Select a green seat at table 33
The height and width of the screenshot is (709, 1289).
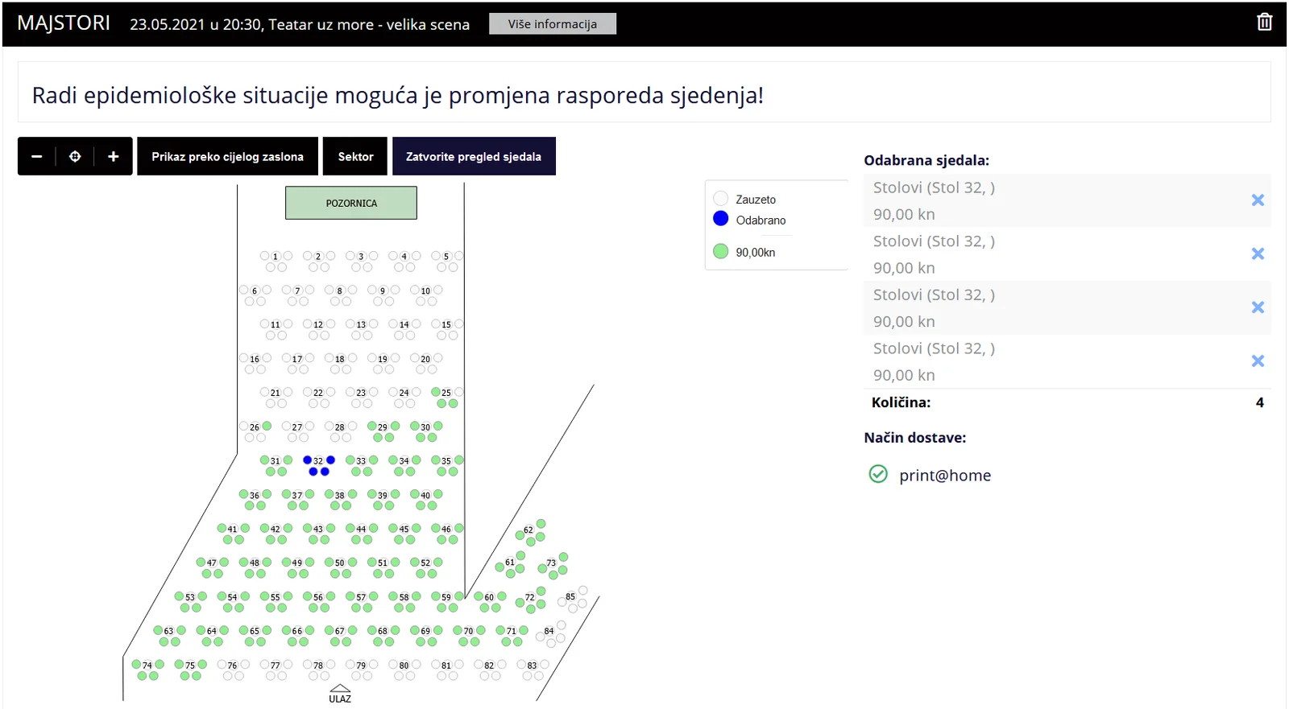coord(350,460)
